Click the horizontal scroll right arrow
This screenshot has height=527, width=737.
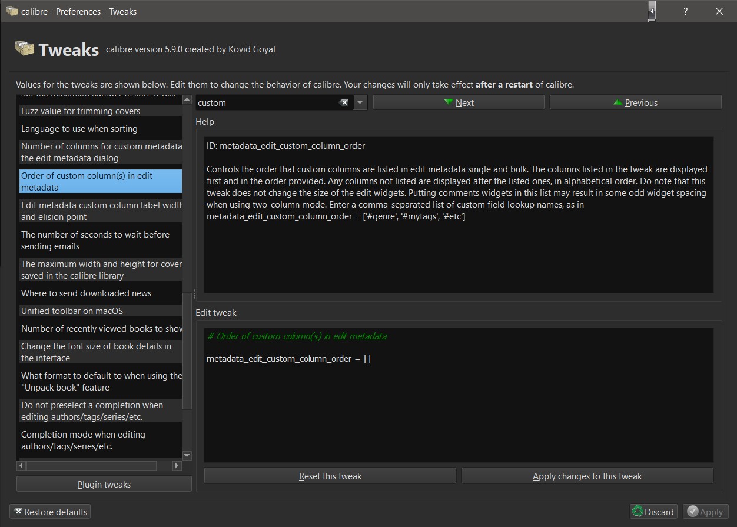click(177, 465)
